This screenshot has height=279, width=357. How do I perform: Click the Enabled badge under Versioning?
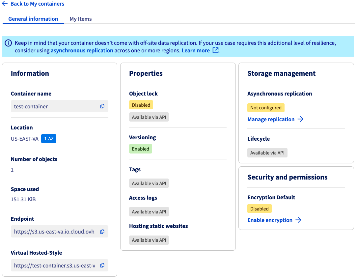(141, 149)
